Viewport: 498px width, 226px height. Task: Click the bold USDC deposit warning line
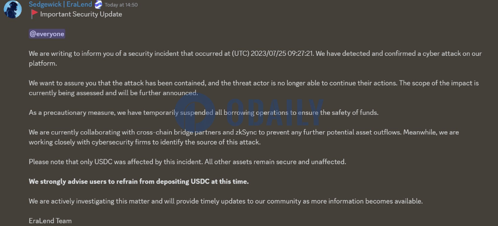click(x=139, y=182)
